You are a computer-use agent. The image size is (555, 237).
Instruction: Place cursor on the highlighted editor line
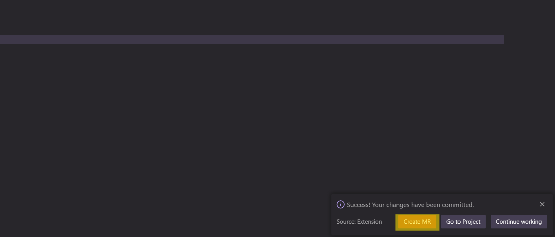click(252, 39)
